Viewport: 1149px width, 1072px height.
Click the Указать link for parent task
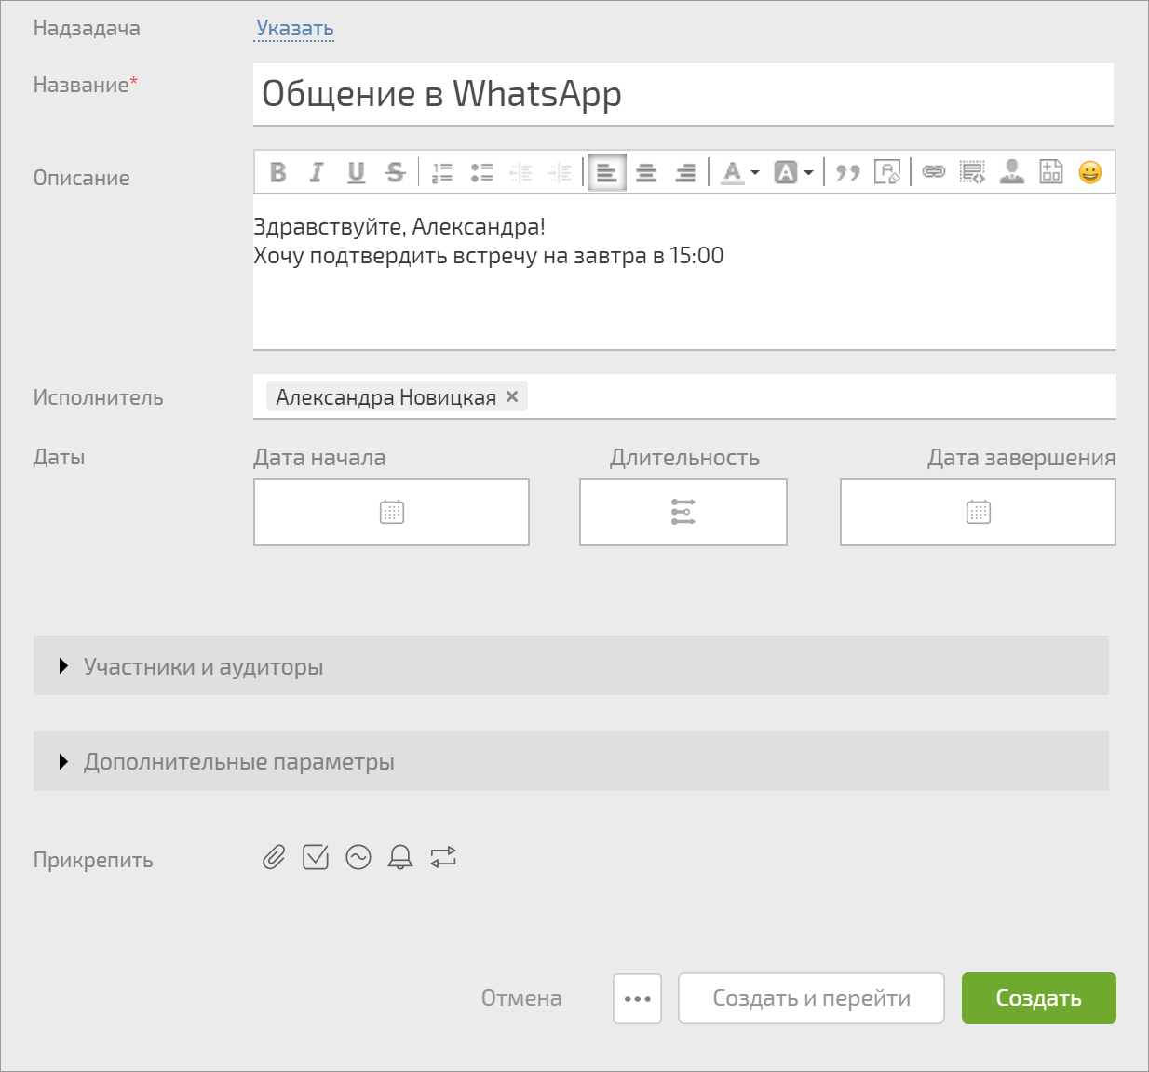tap(295, 29)
